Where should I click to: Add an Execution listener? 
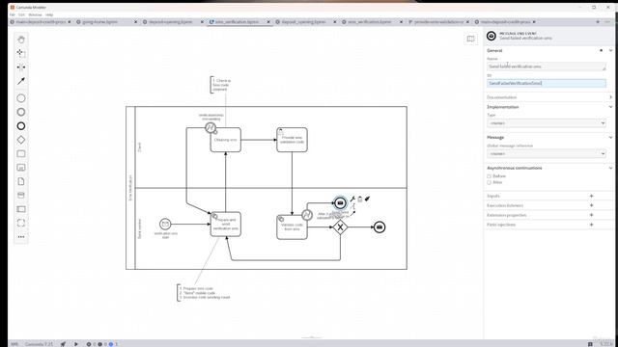pos(591,205)
